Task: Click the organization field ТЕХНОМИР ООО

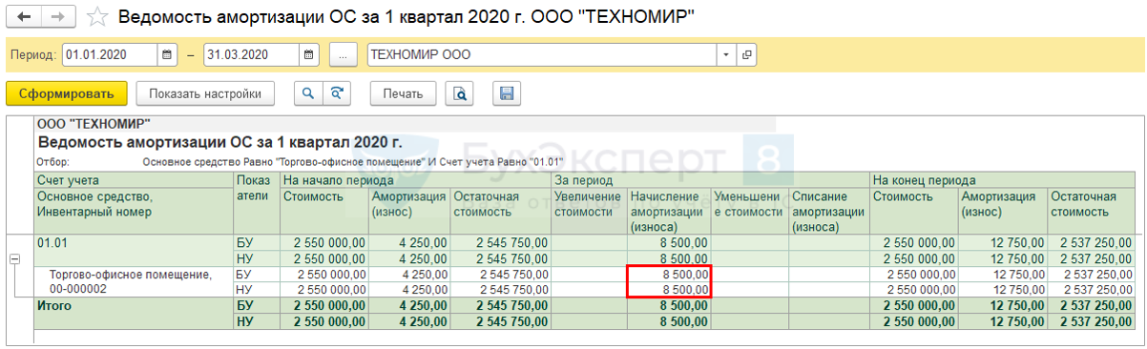Action: 542,55
